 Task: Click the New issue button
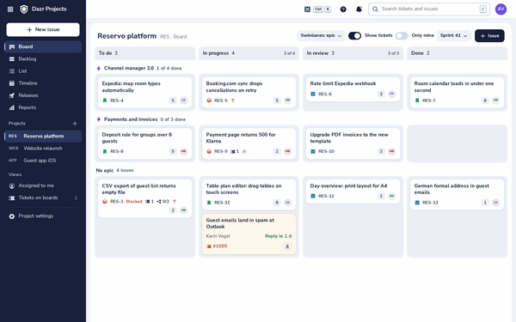tap(43, 29)
